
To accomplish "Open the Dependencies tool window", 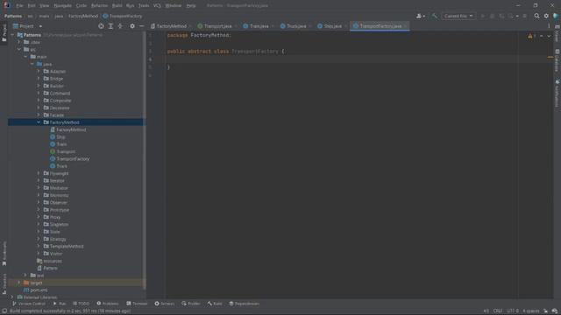I will [x=244, y=304].
